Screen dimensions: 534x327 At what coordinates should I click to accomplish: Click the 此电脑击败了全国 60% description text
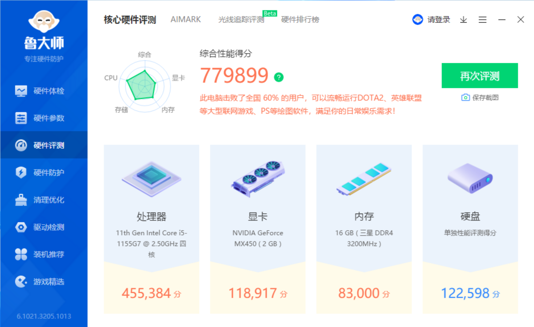pos(311,104)
